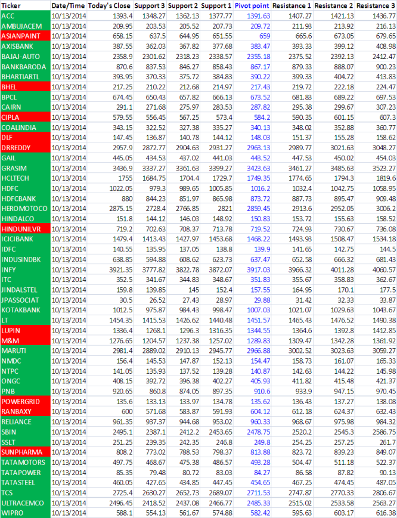
Task: Click the HEROMOTOCO ticker cell
Action: click(26, 209)
